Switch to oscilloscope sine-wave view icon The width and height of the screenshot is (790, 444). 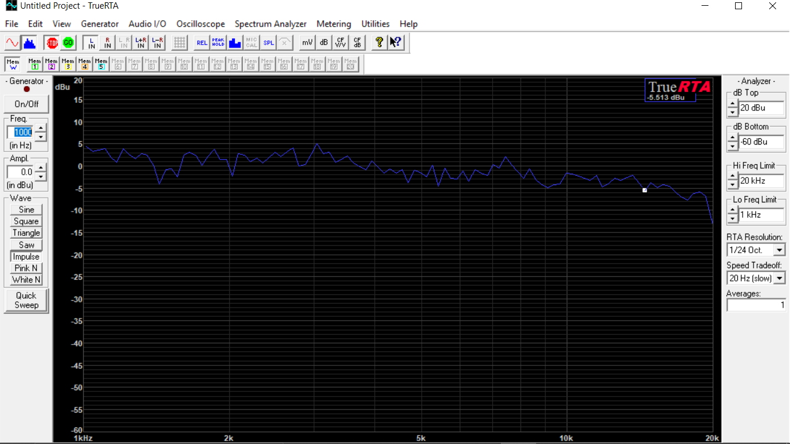12,43
